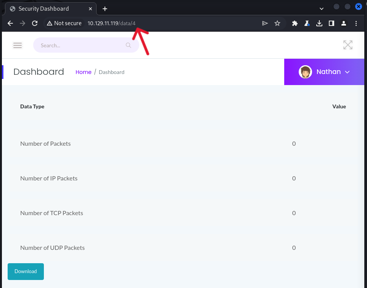Reload the page in browser
Viewport: 367px width, 288px height.
35,23
